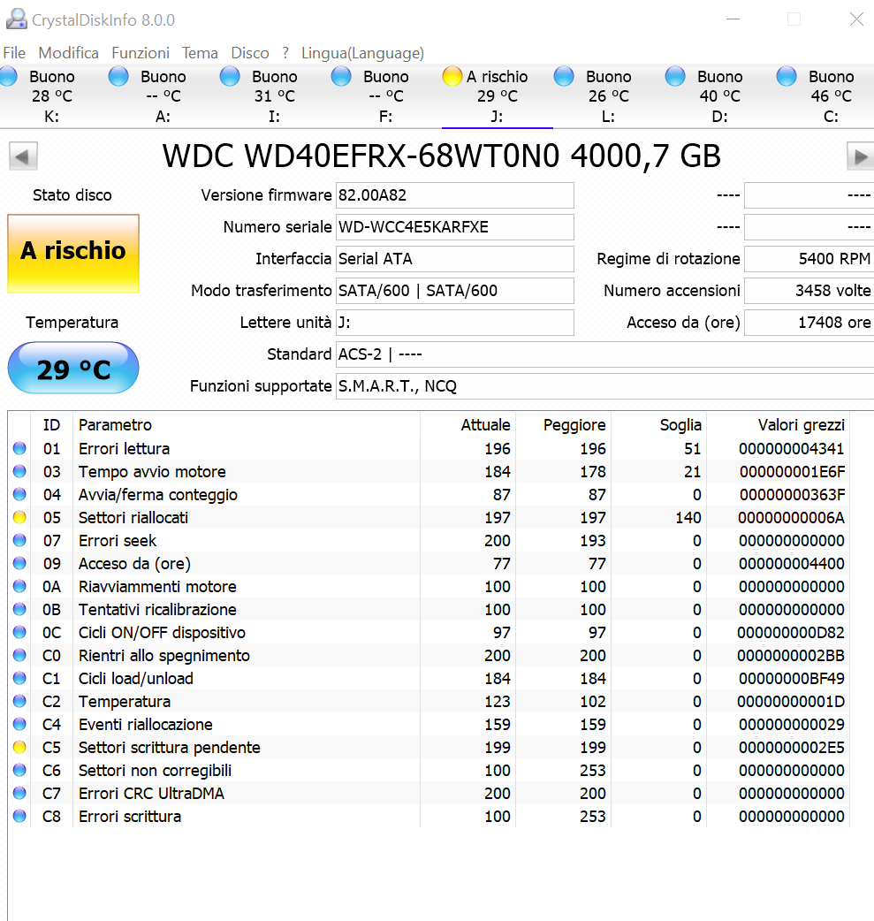Screen dimensions: 874x921
Task: Click status dot of Errori seek row
Action: click(19, 540)
